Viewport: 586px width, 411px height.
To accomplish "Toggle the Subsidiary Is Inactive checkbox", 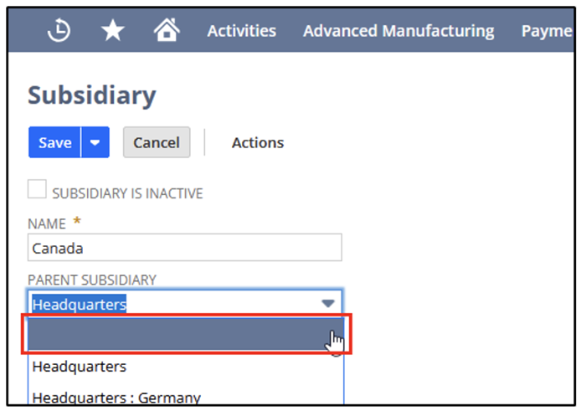I will pos(37,190).
